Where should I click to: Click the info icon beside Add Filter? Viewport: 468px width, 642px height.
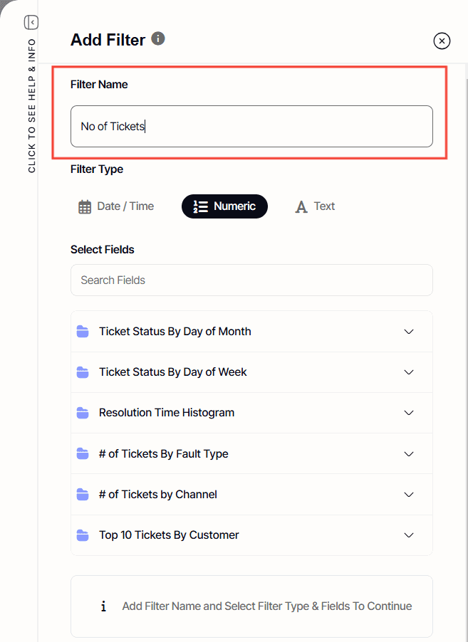(x=158, y=38)
